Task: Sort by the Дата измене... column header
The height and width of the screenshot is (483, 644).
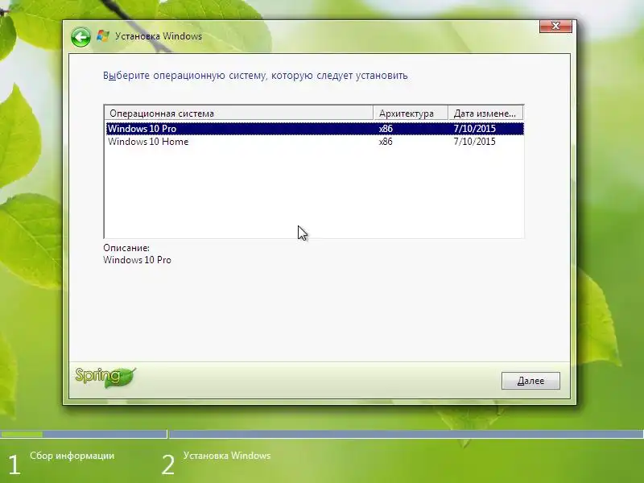Action: (x=485, y=113)
